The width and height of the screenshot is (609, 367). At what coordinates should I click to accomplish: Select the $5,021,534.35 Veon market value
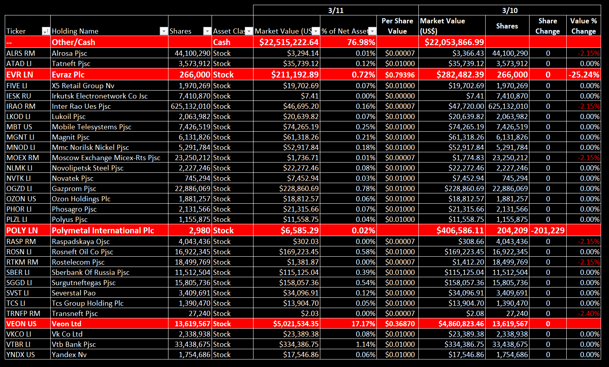pos(287,324)
